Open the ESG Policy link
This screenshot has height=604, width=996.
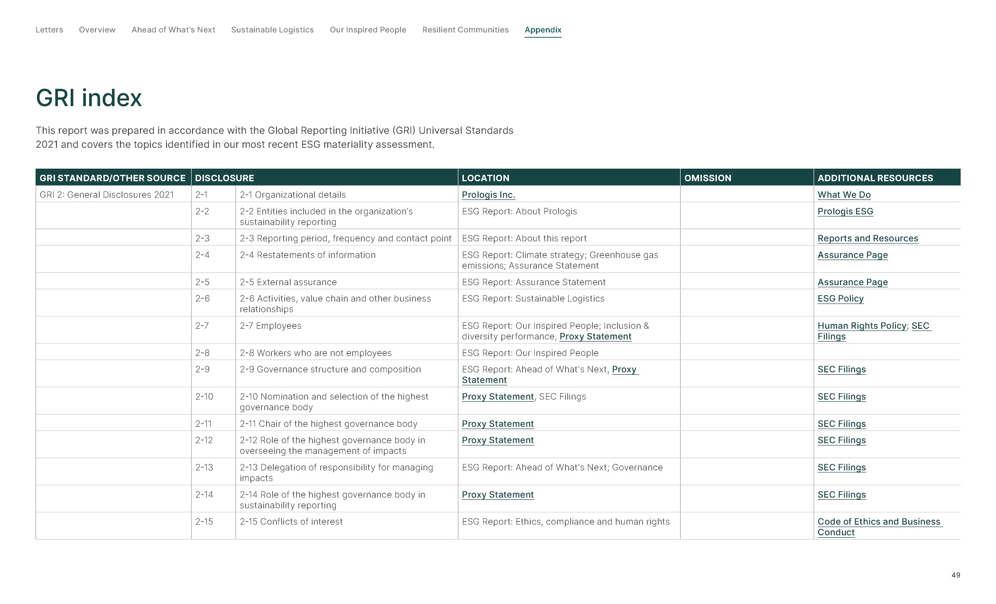(x=840, y=298)
